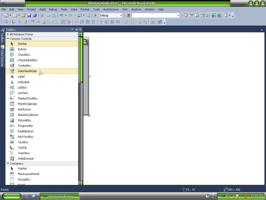Click the Open File folder icon
The width and height of the screenshot is (266, 200).
[23, 15]
